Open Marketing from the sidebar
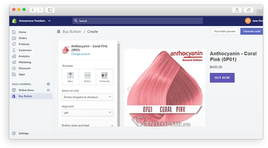 tap(25, 62)
